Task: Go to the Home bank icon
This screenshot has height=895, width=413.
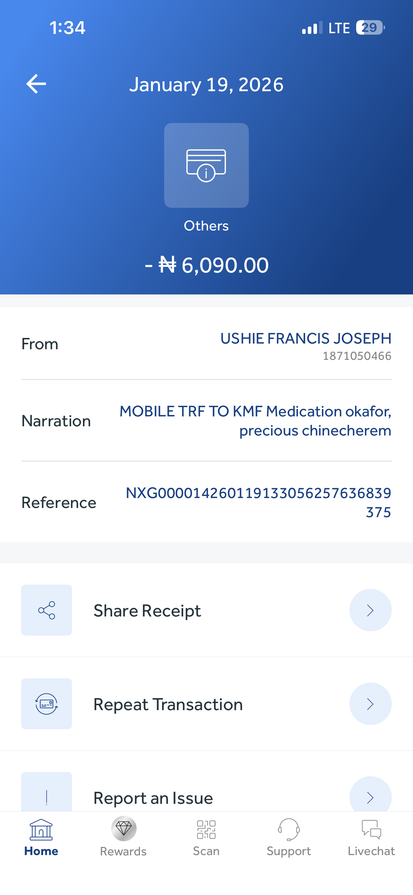Action: tap(41, 830)
